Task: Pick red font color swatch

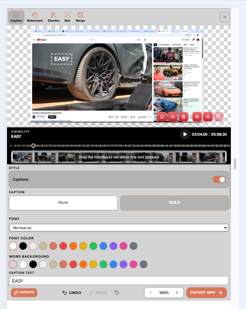Action: (x=63, y=246)
